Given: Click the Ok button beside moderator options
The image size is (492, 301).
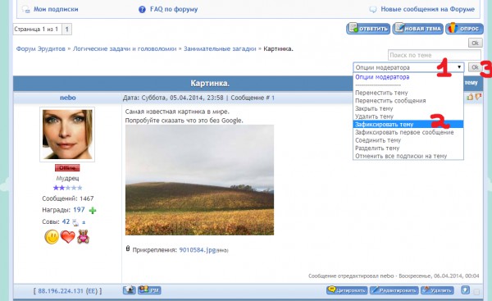Looking at the screenshot, I should pyautogui.click(x=475, y=67).
